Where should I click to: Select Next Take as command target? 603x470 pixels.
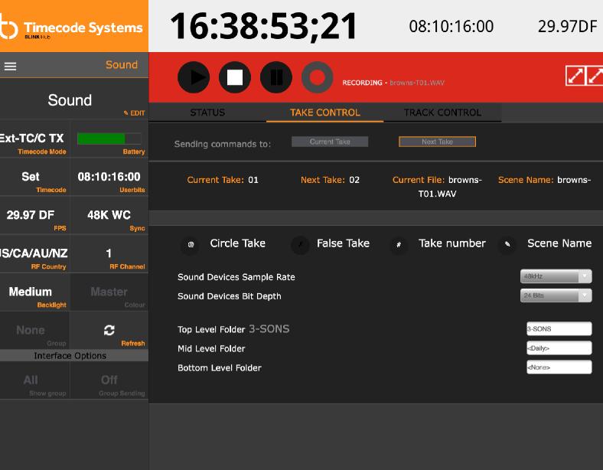437,142
